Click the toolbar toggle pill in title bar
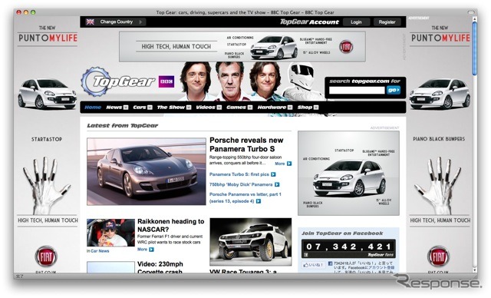The height and width of the screenshot is (298, 491). (471, 12)
